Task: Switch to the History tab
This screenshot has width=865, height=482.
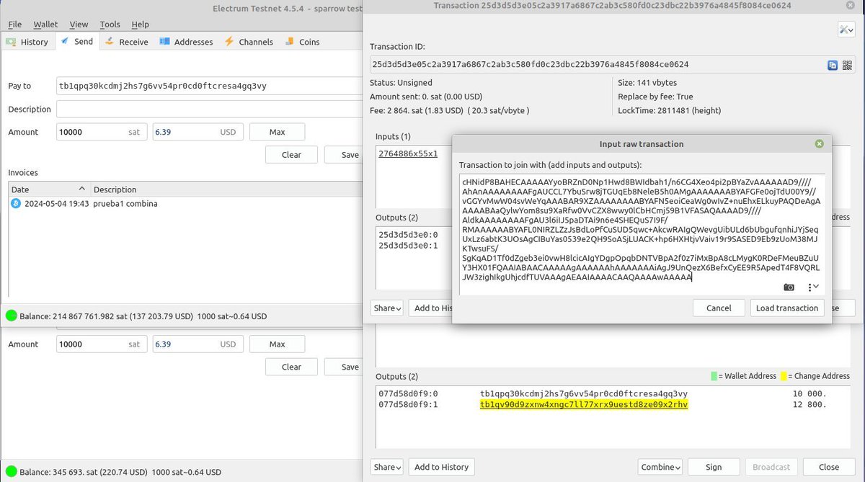Action: tap(27, 42)
